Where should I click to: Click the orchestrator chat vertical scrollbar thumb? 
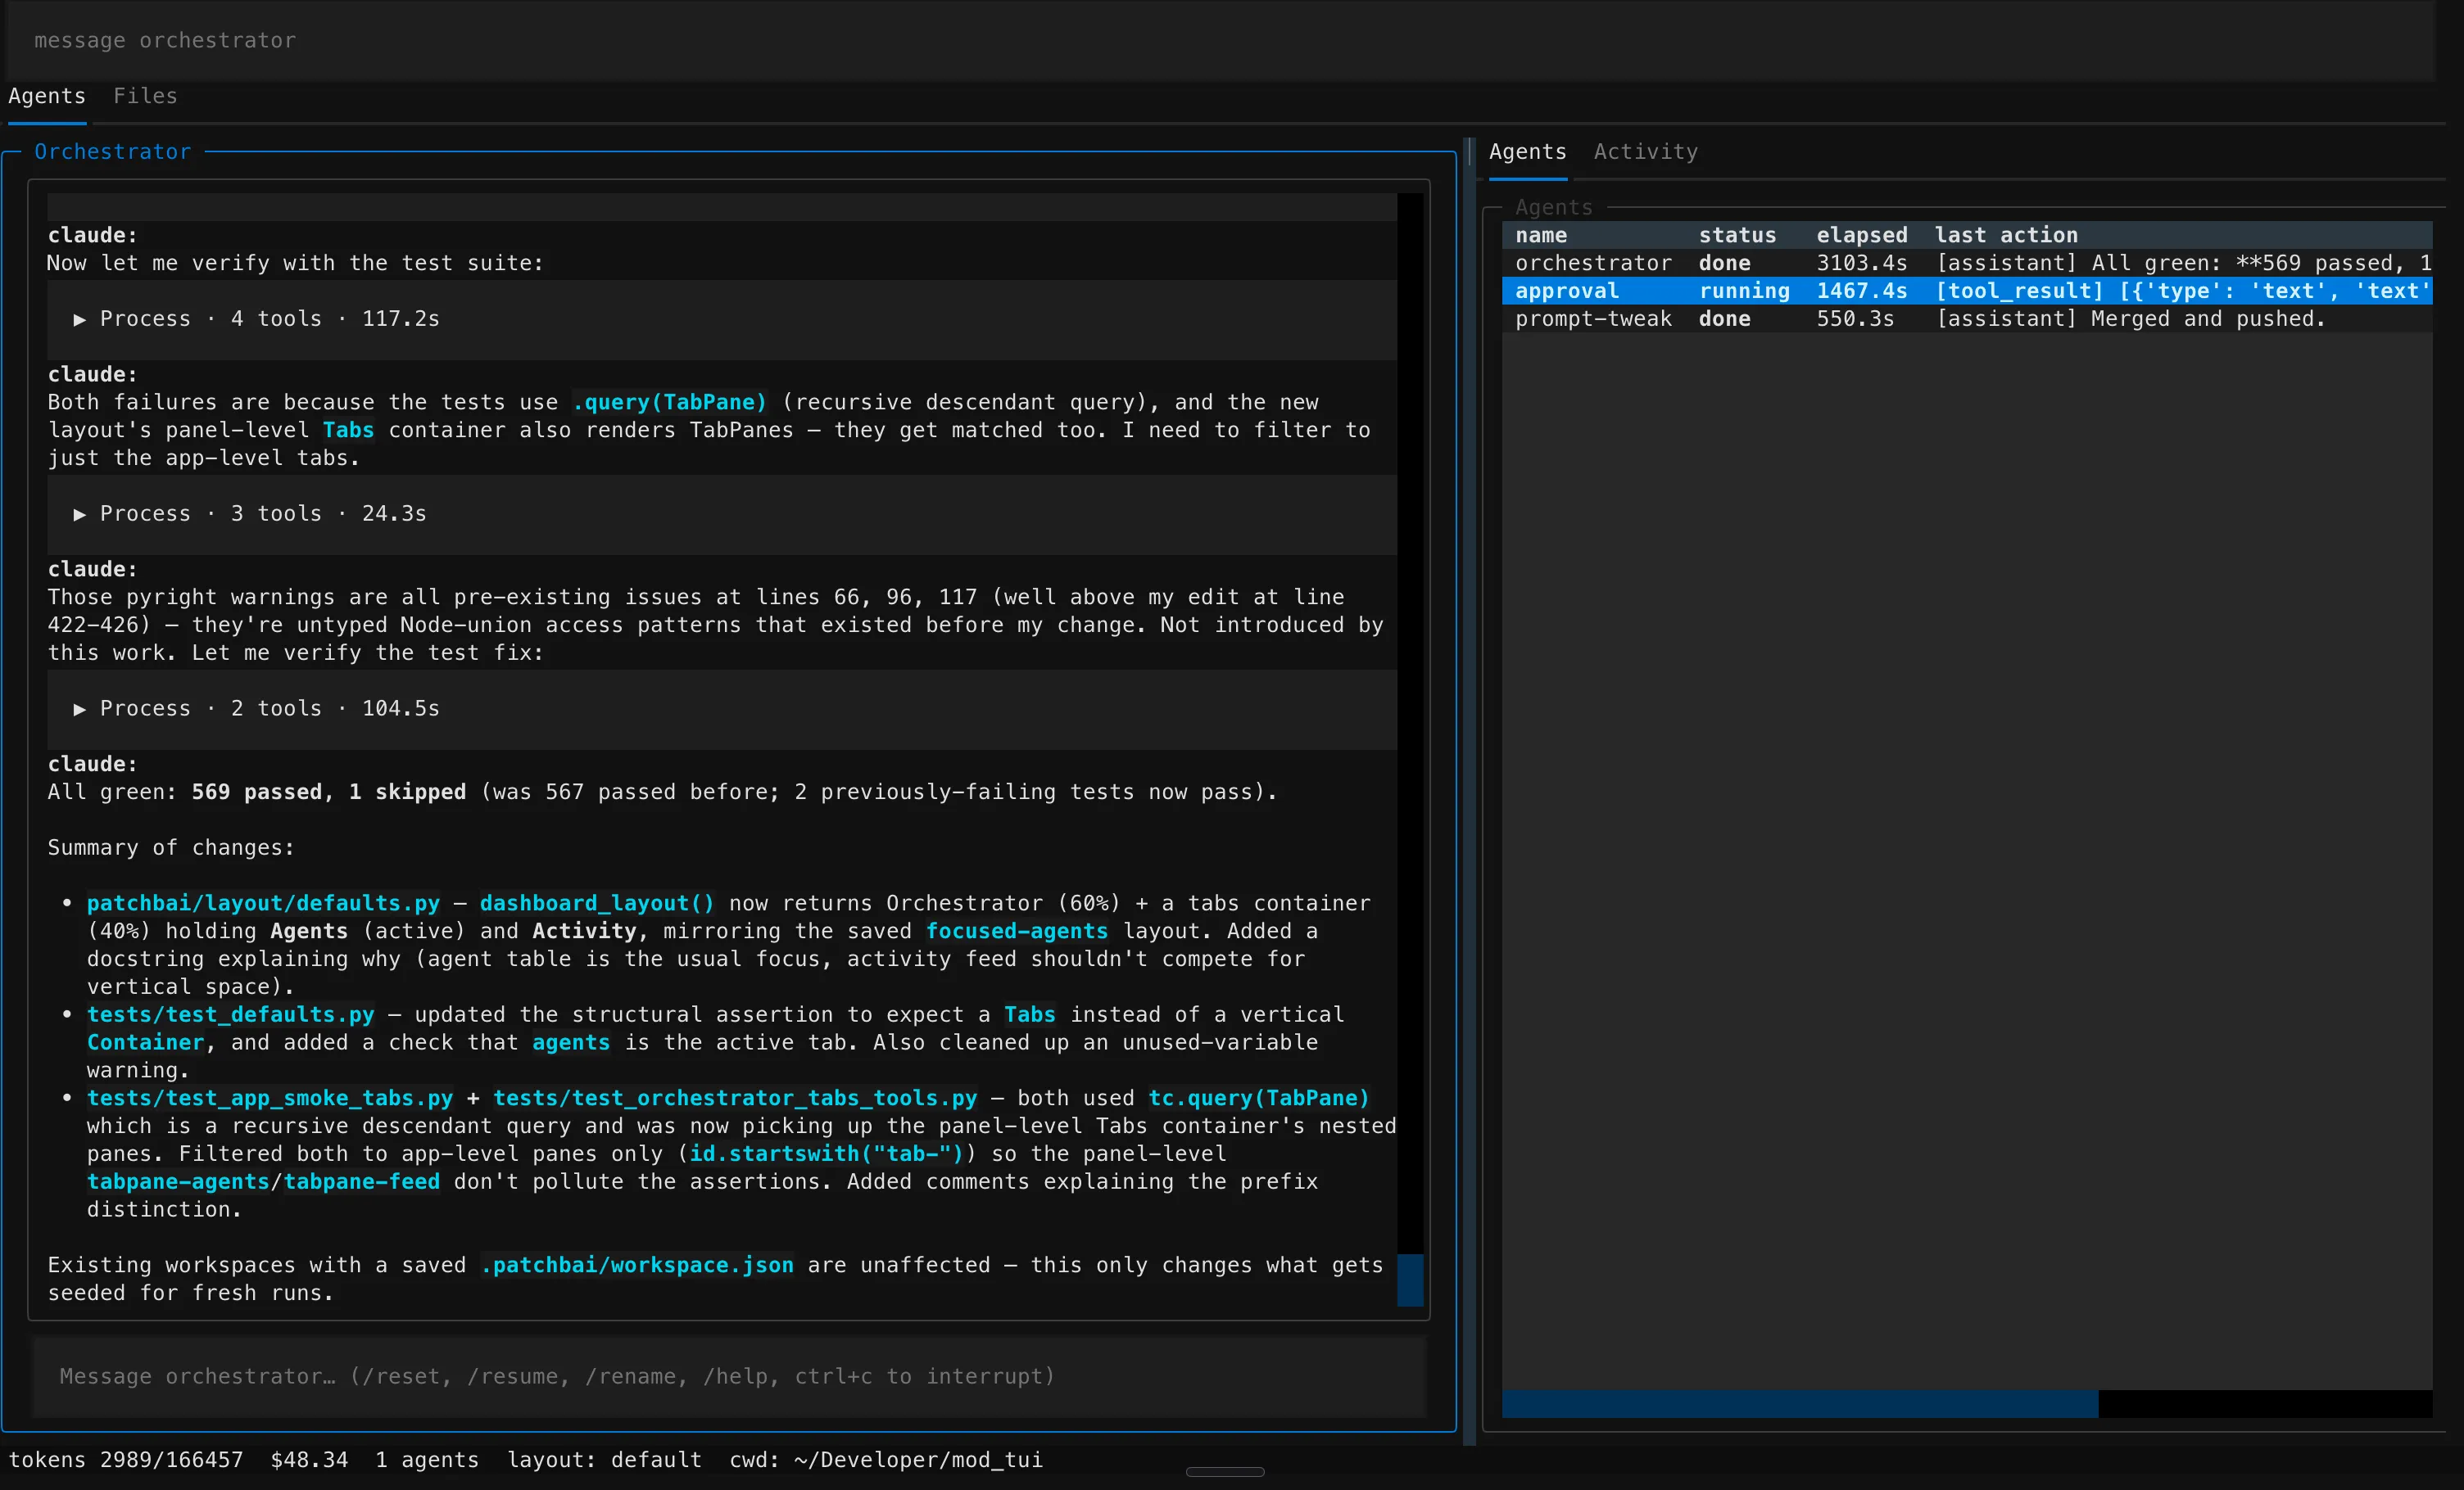point(1409,1279)
